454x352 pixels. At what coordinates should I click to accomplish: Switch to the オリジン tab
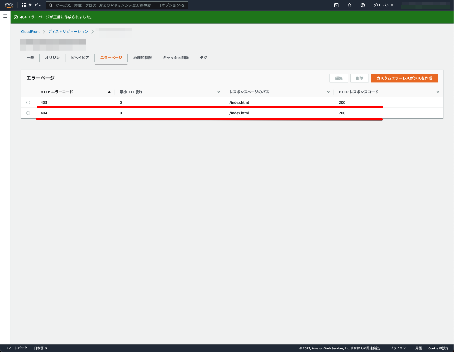coord(52,57)
